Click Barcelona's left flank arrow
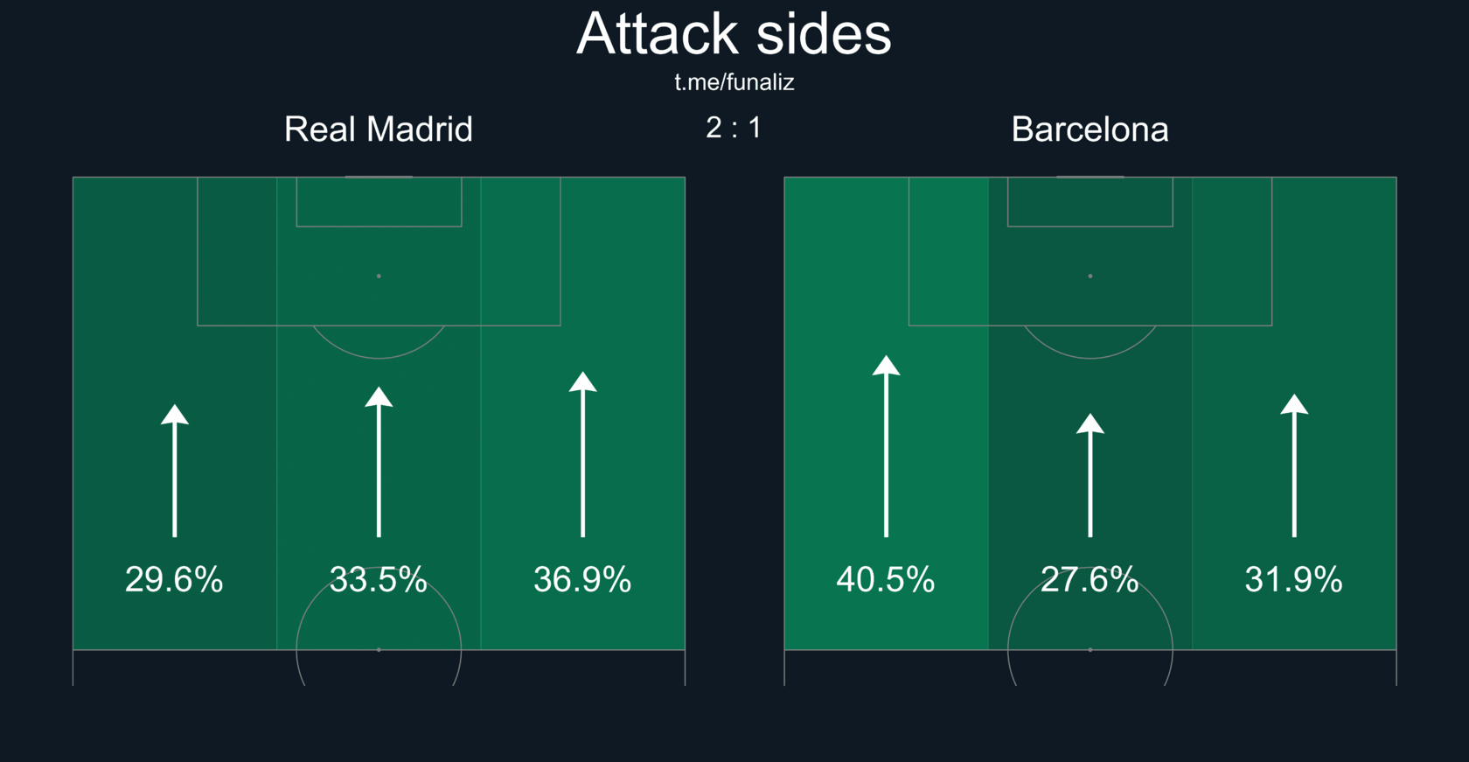1469x762 pixels. (886, 446)
